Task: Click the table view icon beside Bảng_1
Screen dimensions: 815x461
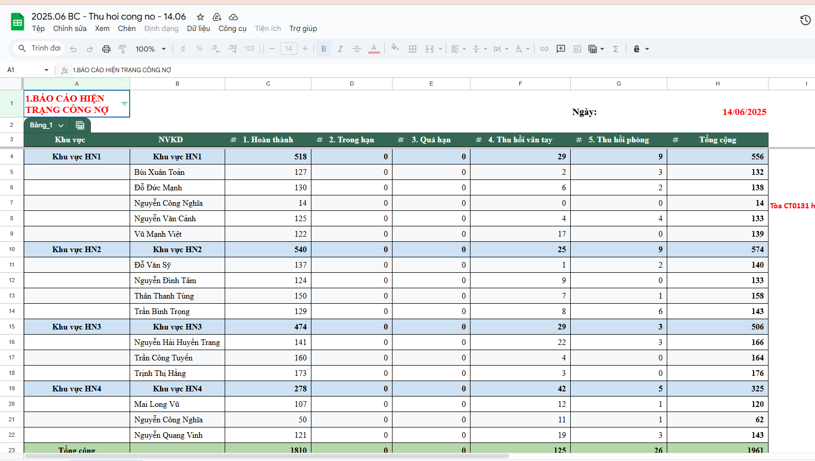Action: coord(80,125)
